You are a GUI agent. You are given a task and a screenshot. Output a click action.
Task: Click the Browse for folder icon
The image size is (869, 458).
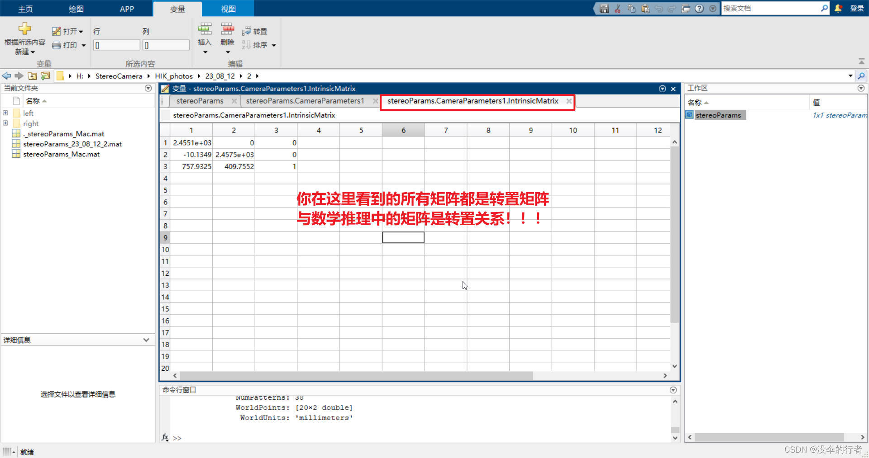[x=45, y=76]
